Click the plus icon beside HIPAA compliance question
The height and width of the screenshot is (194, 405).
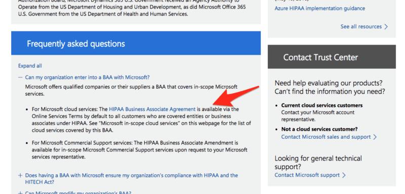click(x=20, y=175)
